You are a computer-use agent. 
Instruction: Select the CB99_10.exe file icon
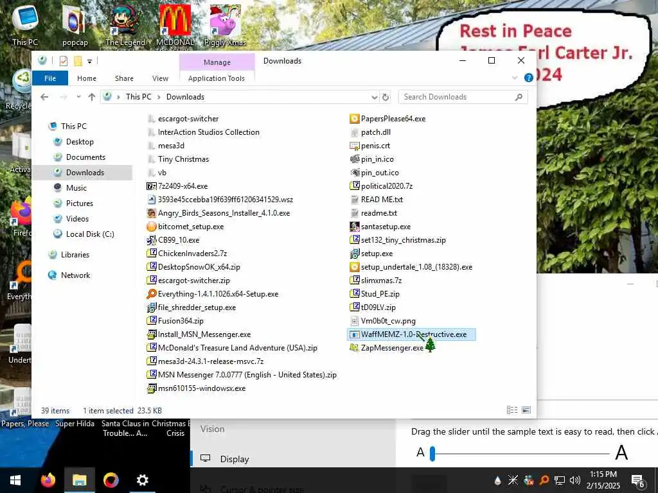click(x=152, y=240)
